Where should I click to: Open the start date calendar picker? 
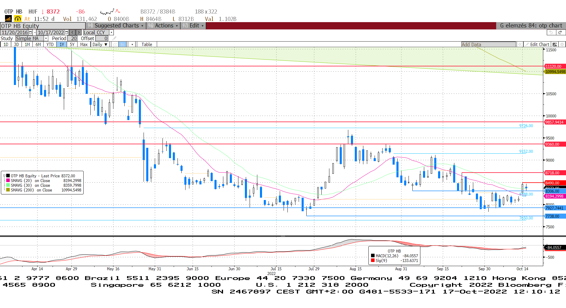30,32
